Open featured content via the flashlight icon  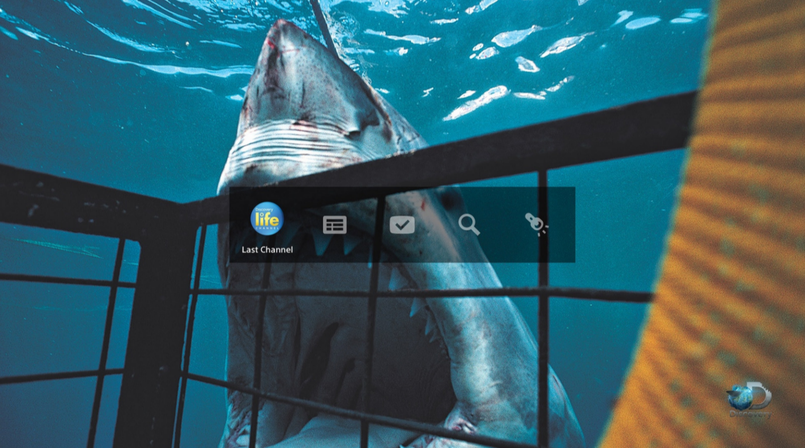click(x=536, y=224)
